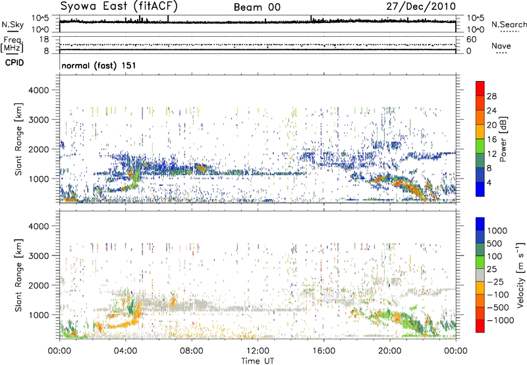Click the '500' velocity colorbar value
Image resolution: width=527 pixels, height=365 pixels.
click(495, 244)
